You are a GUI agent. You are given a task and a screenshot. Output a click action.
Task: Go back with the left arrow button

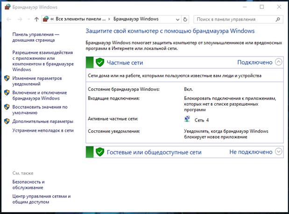coord(9,19)
